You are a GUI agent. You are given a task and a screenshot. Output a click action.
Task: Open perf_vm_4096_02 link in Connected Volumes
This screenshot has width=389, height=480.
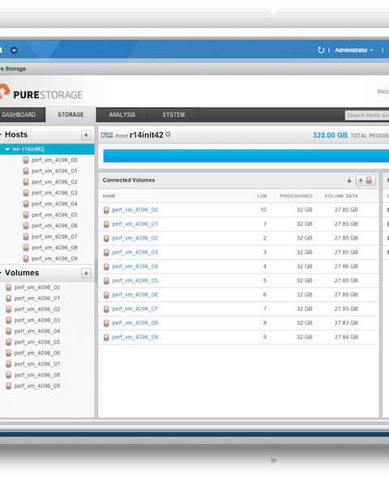135,238
